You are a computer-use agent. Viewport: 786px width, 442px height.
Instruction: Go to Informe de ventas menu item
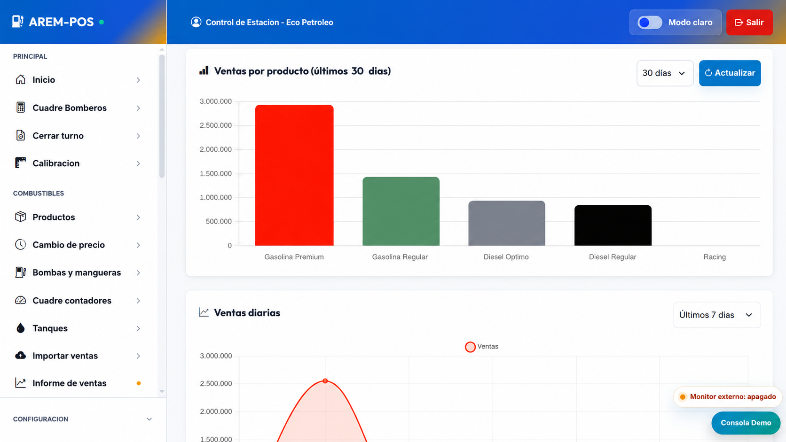pos(79,383)
